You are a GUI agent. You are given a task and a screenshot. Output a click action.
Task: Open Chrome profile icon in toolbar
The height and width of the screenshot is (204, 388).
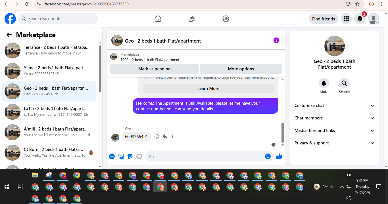(372, 4)
